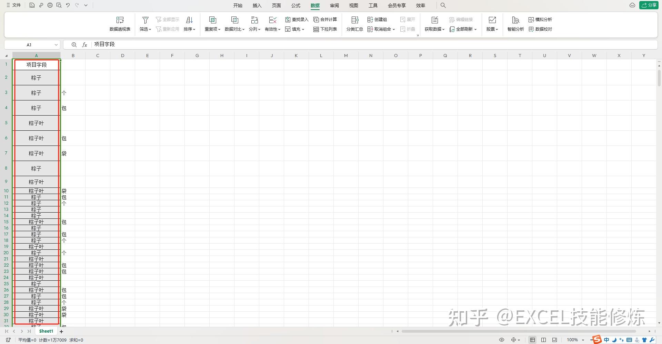
Task: Select row 5 header
Action: coord(6,123)
